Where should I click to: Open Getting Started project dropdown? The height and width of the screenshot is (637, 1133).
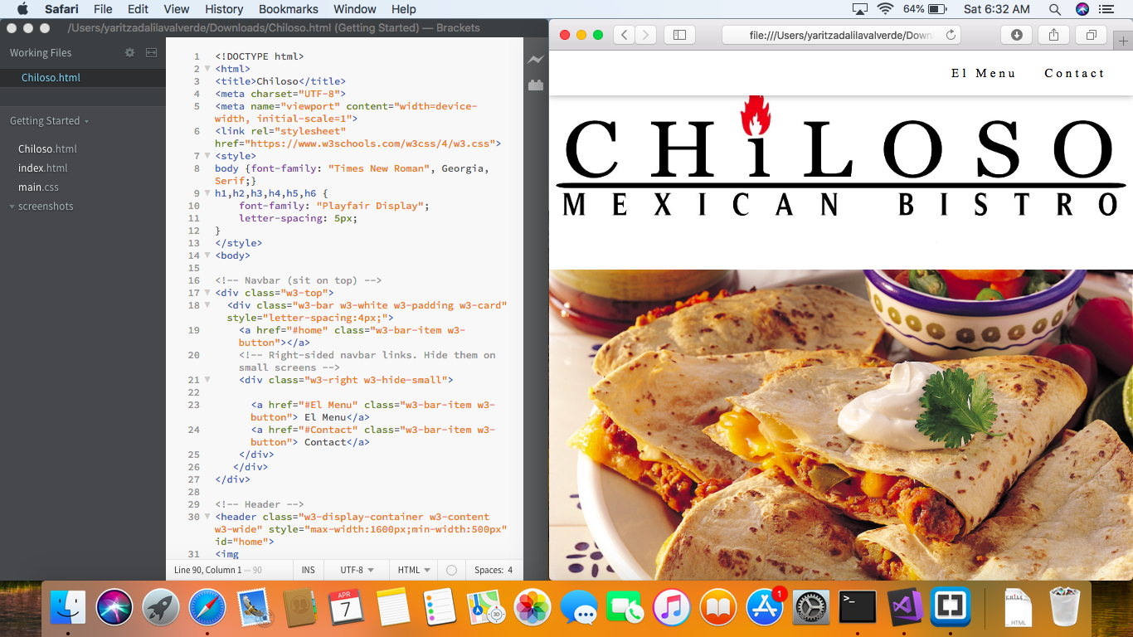49,120
